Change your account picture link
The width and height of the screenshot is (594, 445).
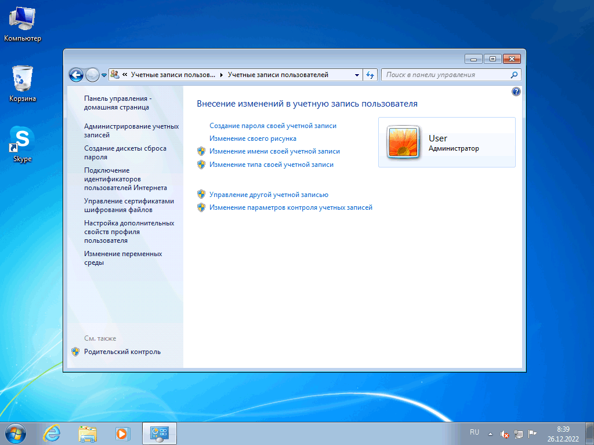[x=253, y=138]
